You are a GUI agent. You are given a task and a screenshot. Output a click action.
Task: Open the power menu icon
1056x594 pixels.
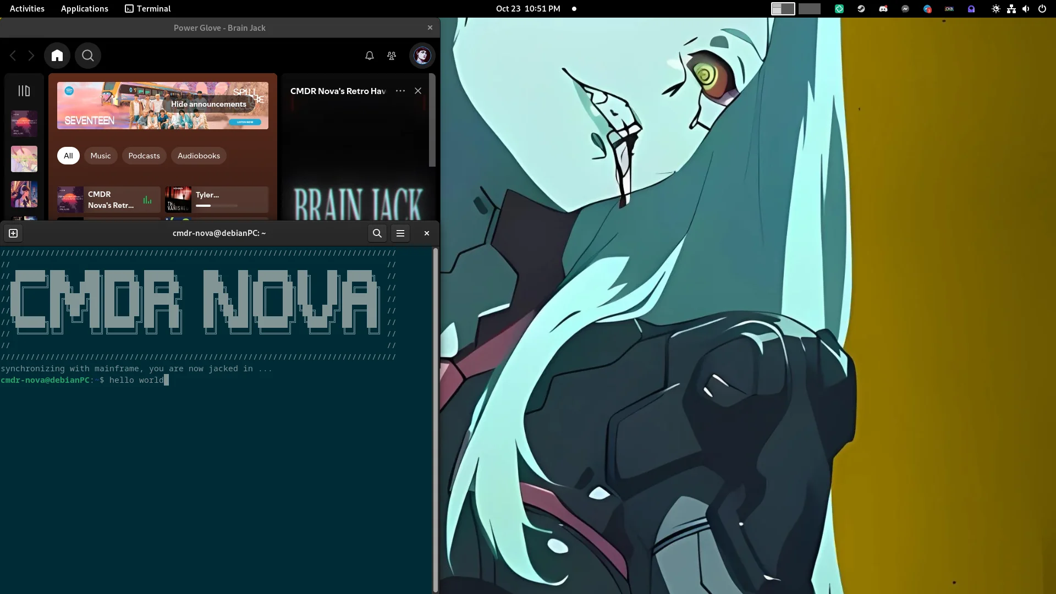coord(1042,9)
